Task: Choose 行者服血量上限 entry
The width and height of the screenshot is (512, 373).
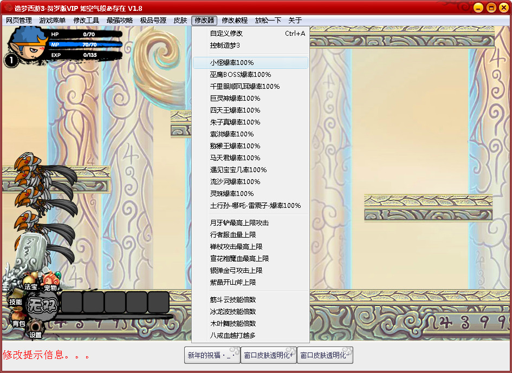Action: pos(250,234)
